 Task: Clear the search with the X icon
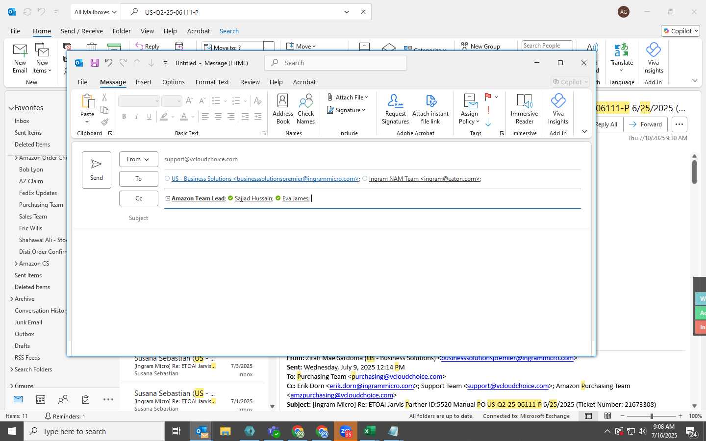coord(363,12)
